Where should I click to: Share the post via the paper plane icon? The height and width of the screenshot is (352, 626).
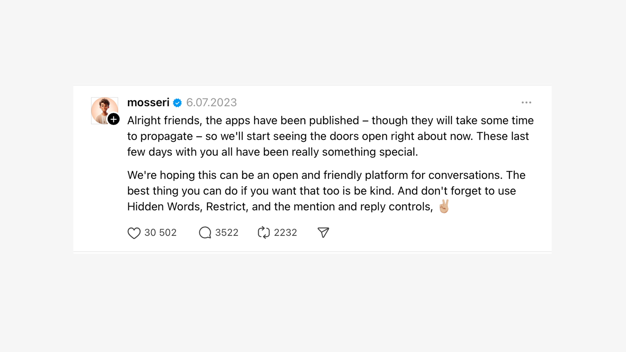(323, 233)
